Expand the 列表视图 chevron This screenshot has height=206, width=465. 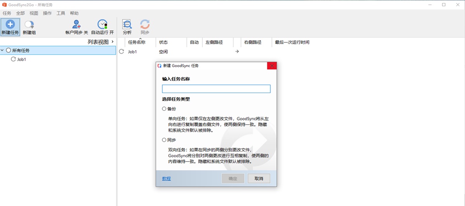click(x=112, y=42)
